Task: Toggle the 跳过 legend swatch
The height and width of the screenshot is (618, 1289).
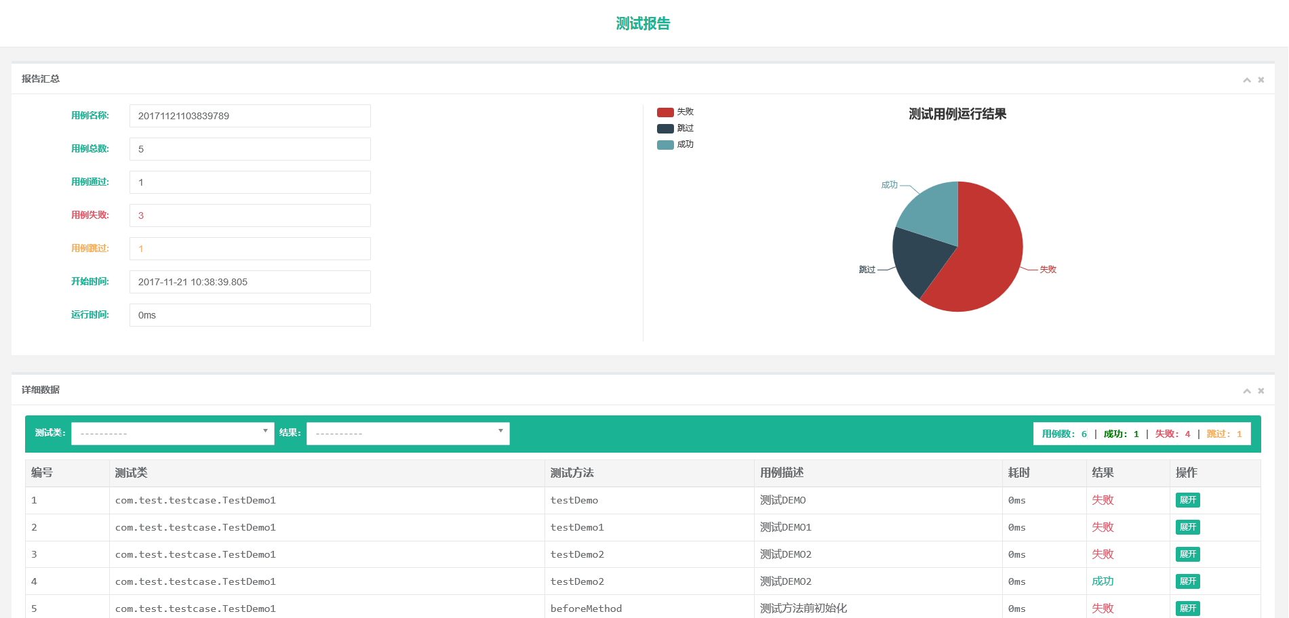Action: pos(665,129)
